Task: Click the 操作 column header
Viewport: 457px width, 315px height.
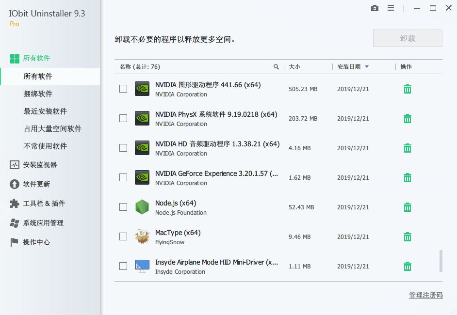Action: pyautogui.click(x=406, y=67)
